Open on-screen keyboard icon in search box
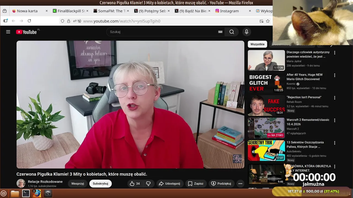This screenshot has width=353, height=198. click(220, 32)
